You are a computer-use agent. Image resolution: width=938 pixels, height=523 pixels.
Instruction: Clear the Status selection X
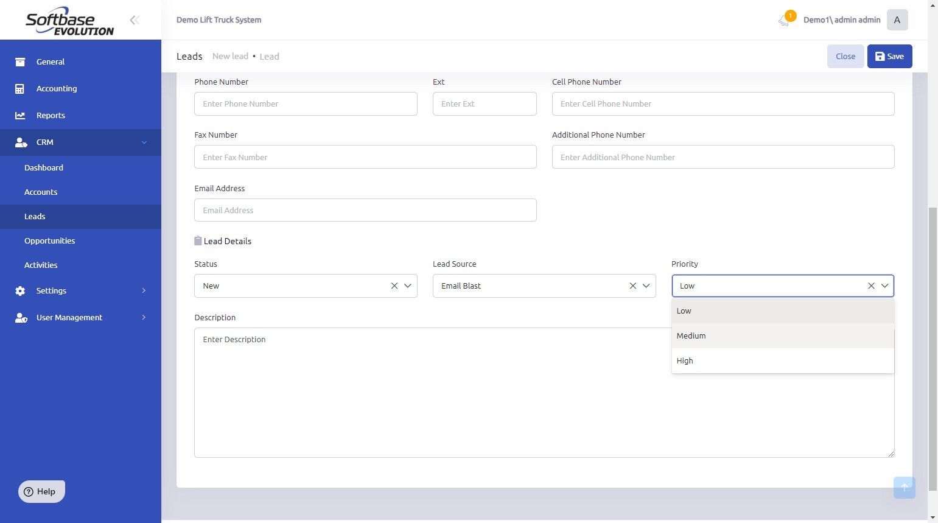(394, 286)
